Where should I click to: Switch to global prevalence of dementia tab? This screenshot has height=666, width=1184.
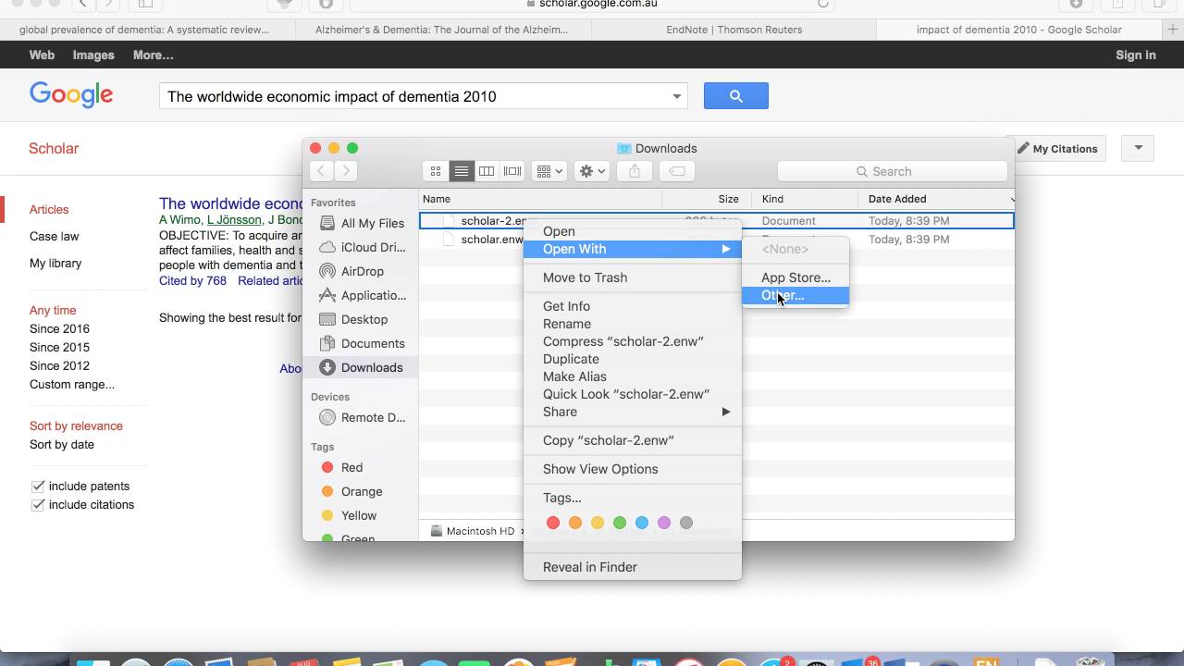[x=144, y=30]
